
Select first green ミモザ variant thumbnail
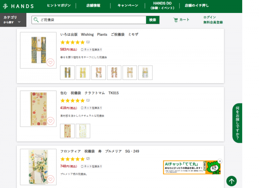click(x=67, y=72)
